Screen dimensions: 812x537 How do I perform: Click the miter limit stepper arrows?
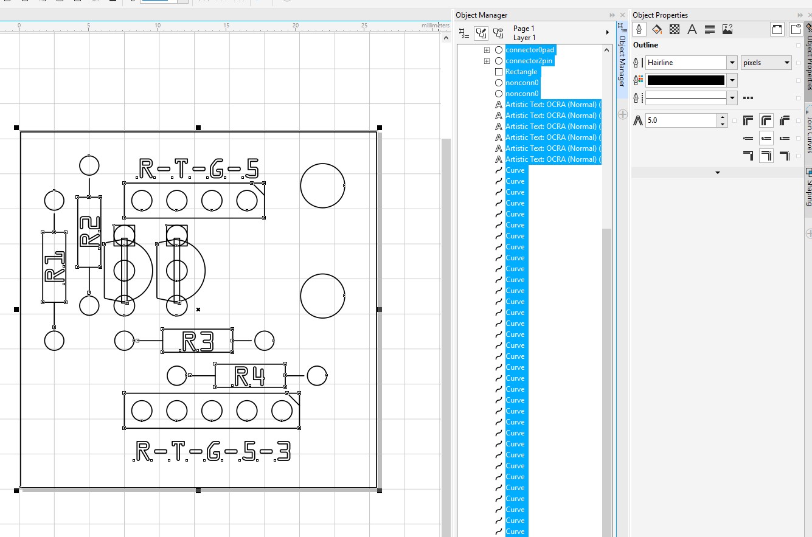coord(722,120)
